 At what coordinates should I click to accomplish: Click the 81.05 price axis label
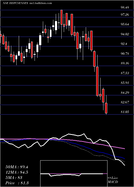(125, 112)
